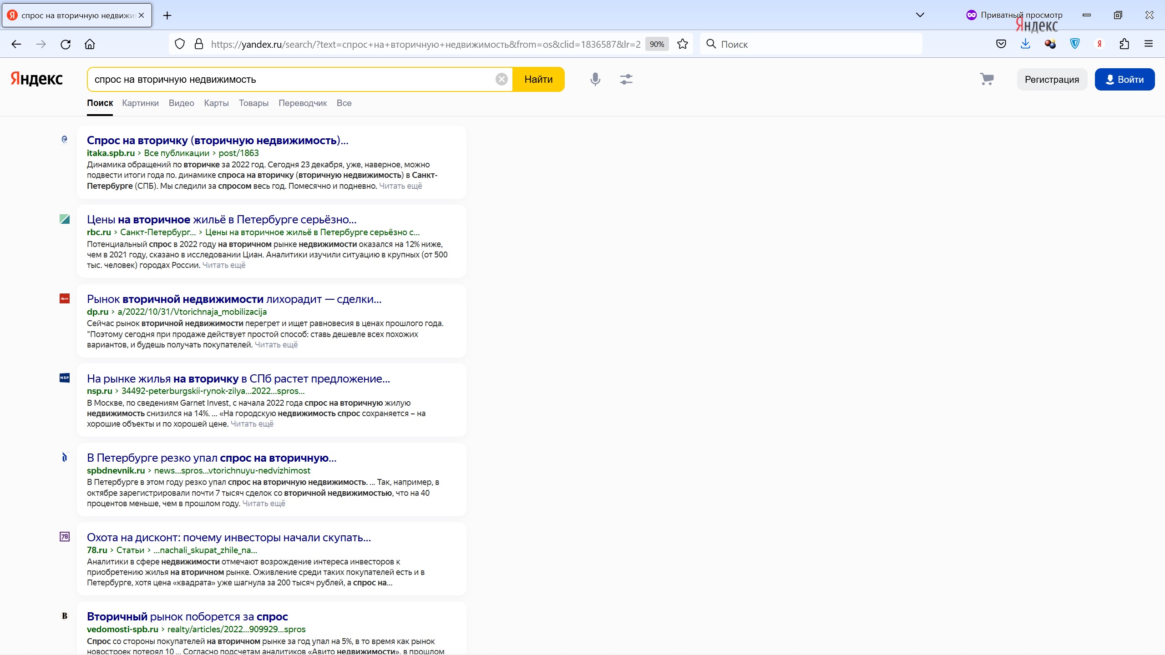Open 'На рынке жилья на вторичку' result
This screenshot has width=1165, height=655.
[x=238, y=379]
